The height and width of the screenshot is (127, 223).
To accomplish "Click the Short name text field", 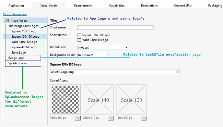I will [x=115, y=27].
